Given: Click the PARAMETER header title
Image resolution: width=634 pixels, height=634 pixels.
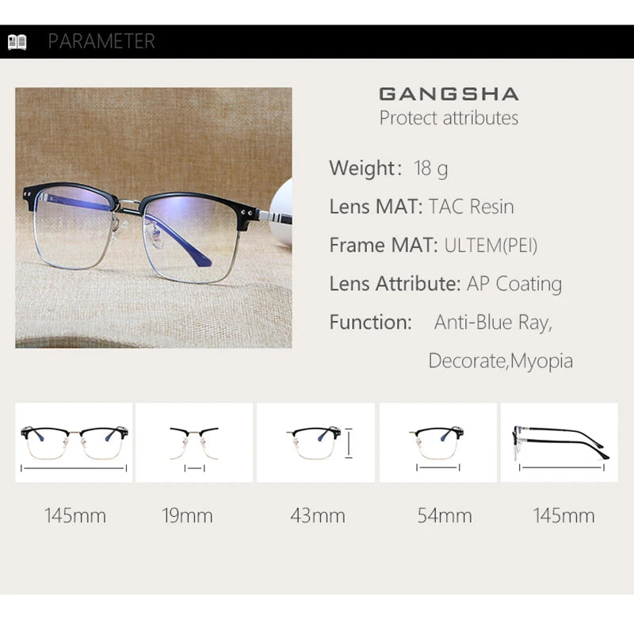Looking at the screenshot, I should point(101,41).
